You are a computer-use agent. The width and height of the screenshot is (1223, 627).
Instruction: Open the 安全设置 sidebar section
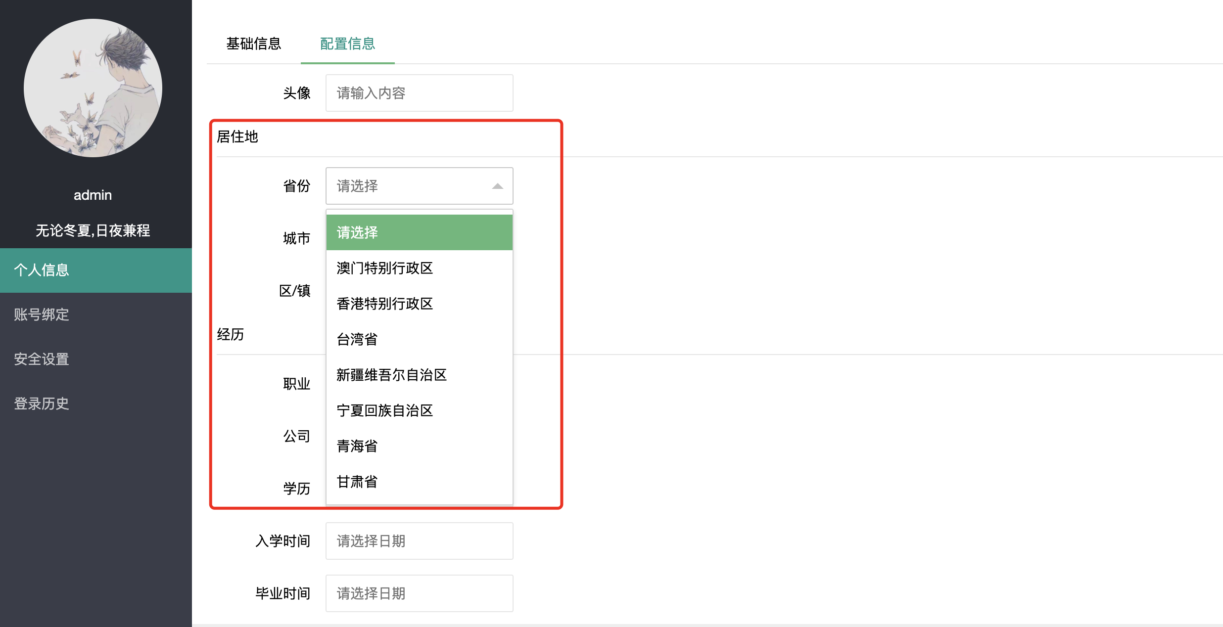[x=42, y=359]
